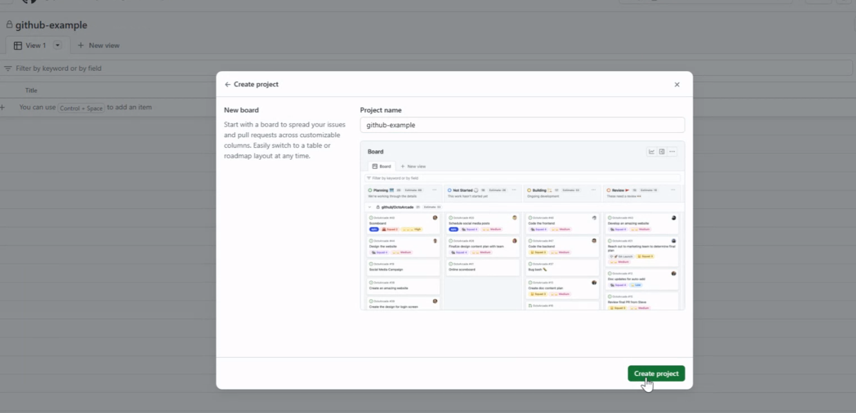Viewport: 856px width, 413px height.
Task: Click the github-example project title
Action: (51, 25)
